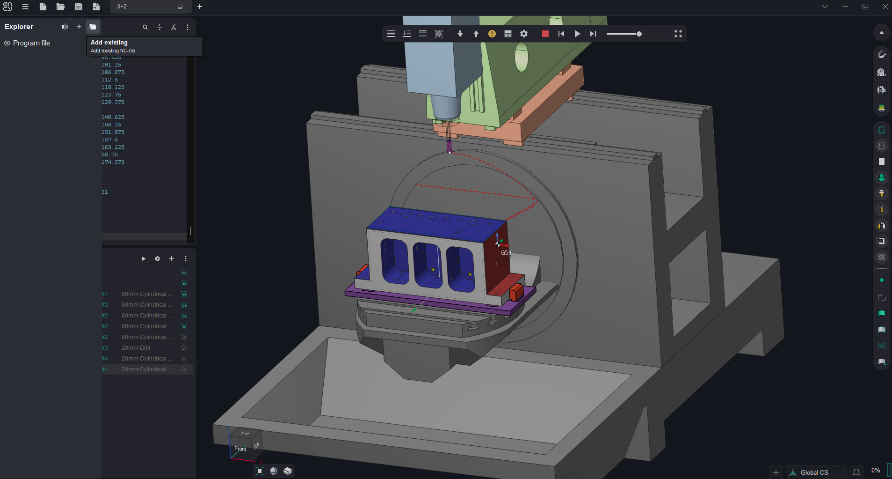Click the notification bell icon
The height and width of the screenshot is (479, 892).
(x=856, y=472)
